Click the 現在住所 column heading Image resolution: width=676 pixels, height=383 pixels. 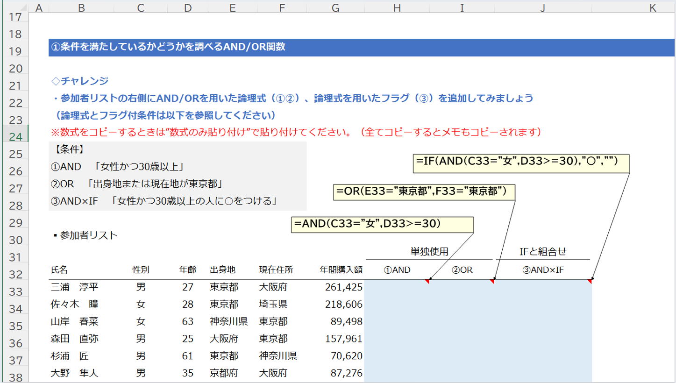(277, 270)
